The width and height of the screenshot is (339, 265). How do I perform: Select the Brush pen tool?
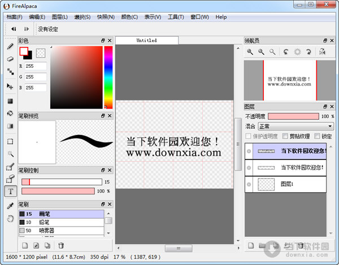pos(10,46)
